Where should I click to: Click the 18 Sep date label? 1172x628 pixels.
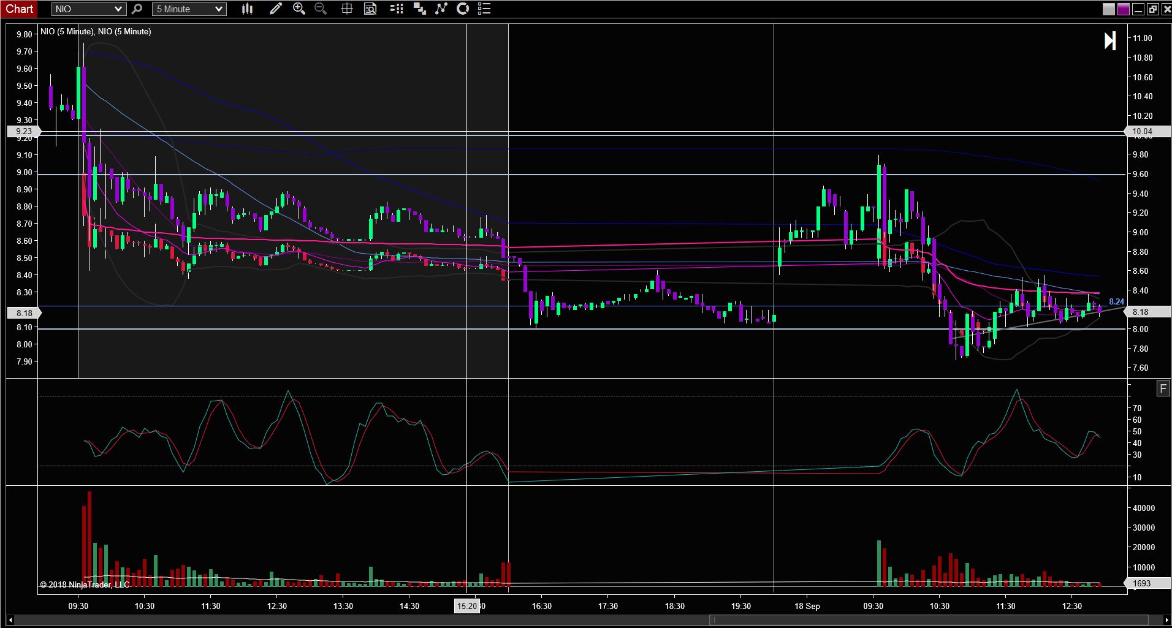click(807, 606)
